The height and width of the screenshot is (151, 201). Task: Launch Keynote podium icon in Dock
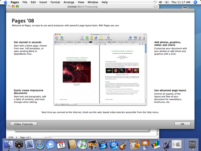tap(145, 145)
